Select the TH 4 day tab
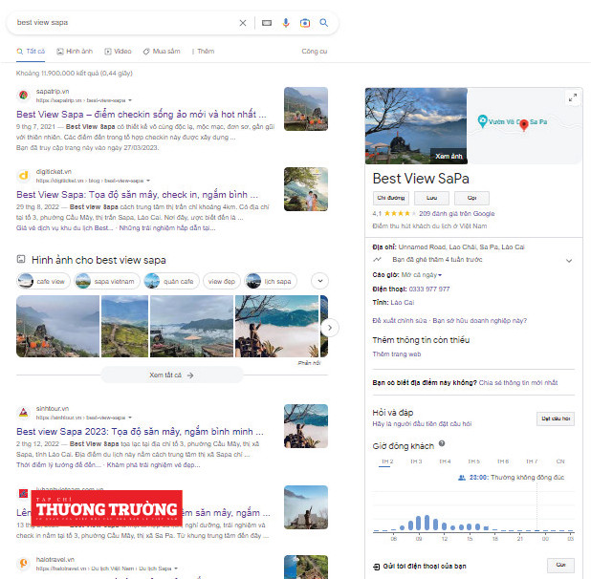Screen dimensions: 591x579 tap(445, 461)
